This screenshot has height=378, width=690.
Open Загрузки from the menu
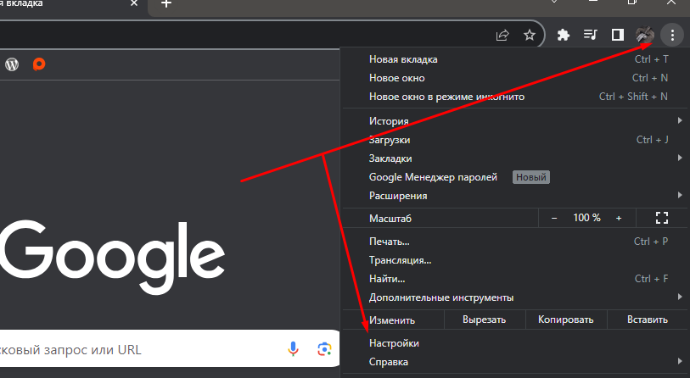pyautogui.click(x=515, y=140)
